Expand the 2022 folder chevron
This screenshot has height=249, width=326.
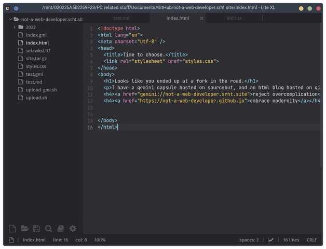pyautogui.click(x=15, y=27)
